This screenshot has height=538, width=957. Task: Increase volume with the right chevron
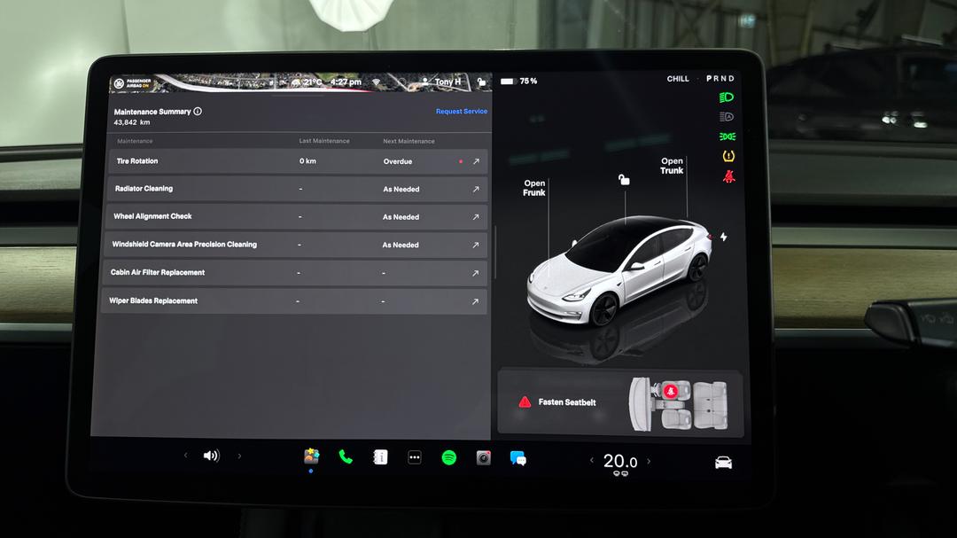pos(239,456)
